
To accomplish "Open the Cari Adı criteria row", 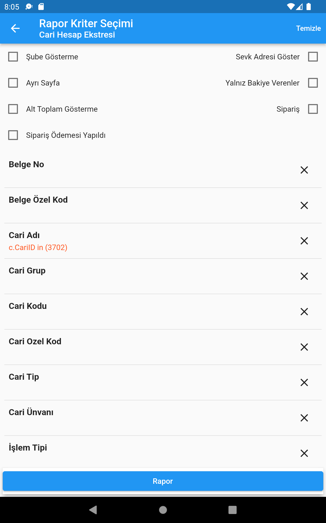I will [136, 241].
